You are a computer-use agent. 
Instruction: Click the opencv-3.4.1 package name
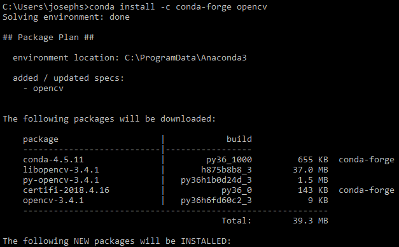[x=53, y=201]
